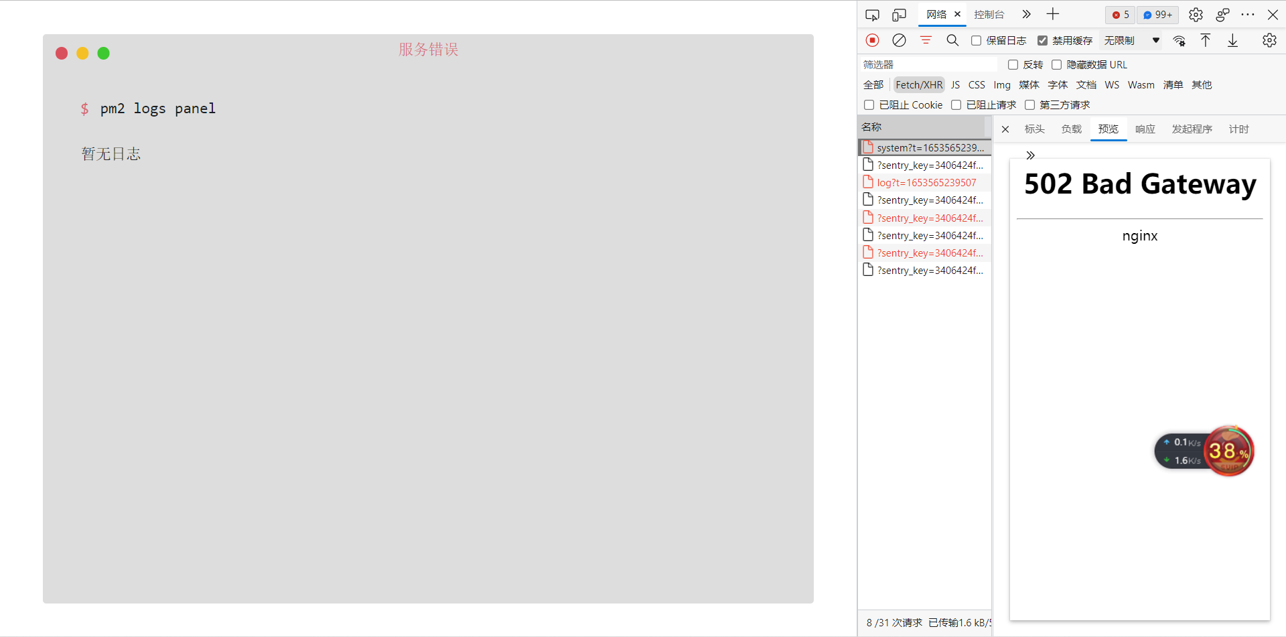Check 已阻止 Cookie option

(x=869, y=105)
